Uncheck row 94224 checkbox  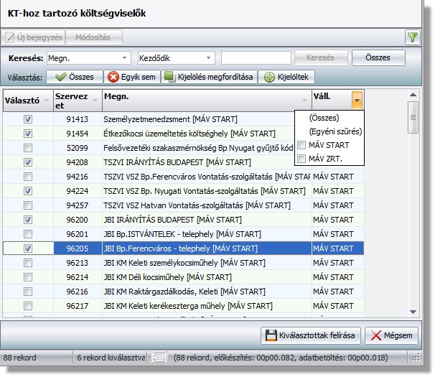pos(28,191)
